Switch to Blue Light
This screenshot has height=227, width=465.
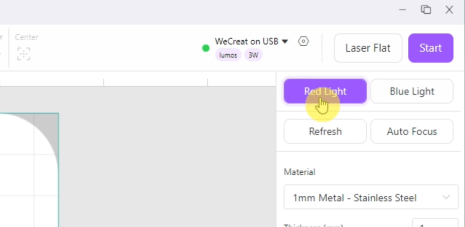point(412,91)
